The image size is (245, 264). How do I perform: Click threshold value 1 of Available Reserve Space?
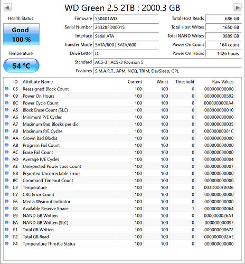(x=193, y=209)
